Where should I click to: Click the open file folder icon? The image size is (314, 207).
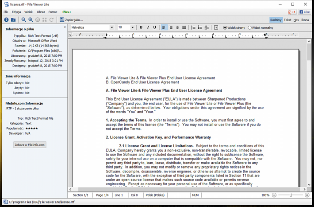pos(13,20)
